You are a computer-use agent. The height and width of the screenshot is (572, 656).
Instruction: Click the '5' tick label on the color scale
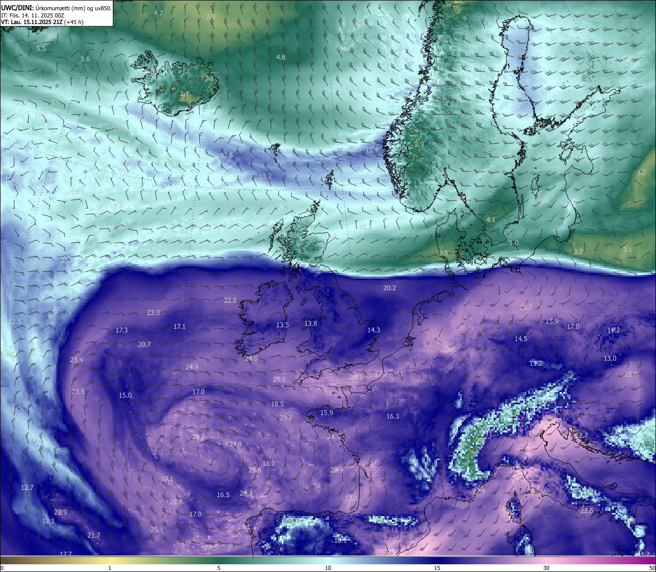click(219, 568)
